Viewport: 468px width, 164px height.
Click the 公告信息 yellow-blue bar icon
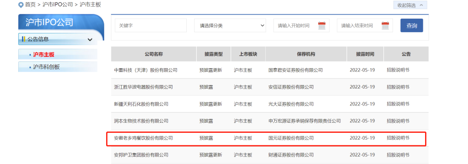[23, 39]
